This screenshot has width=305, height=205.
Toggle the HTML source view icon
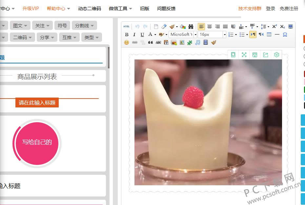126,26
